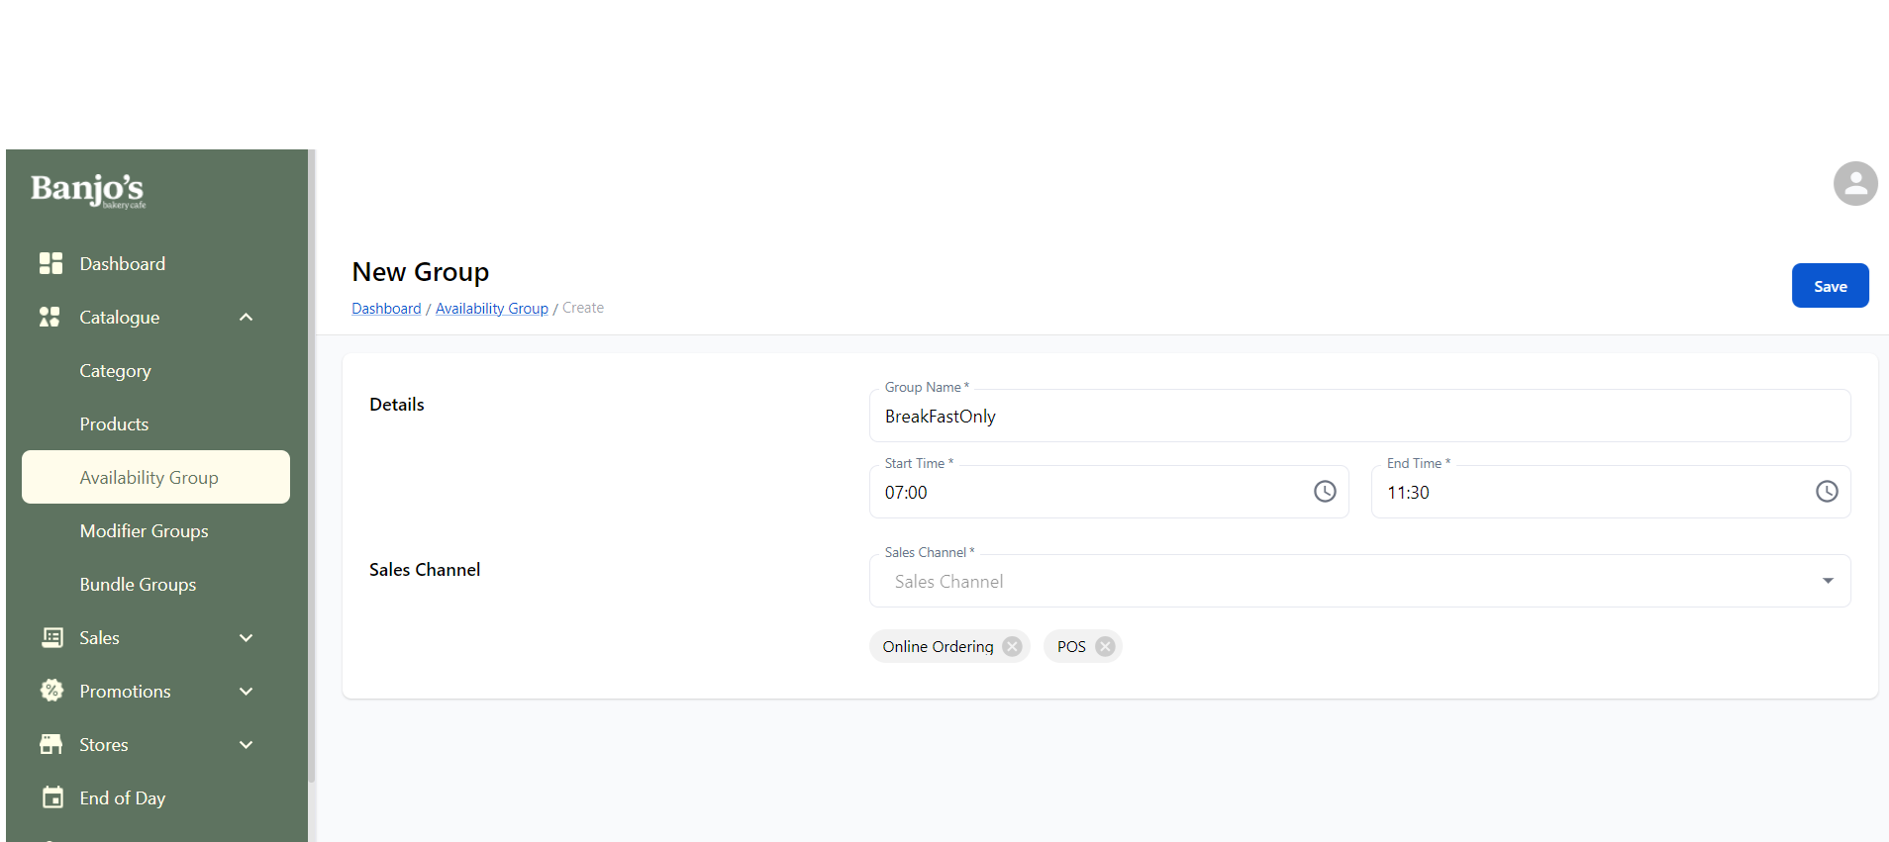Remove the Online Ordering chip
The image size is (1889, 842).
(x=1012, y=646)
